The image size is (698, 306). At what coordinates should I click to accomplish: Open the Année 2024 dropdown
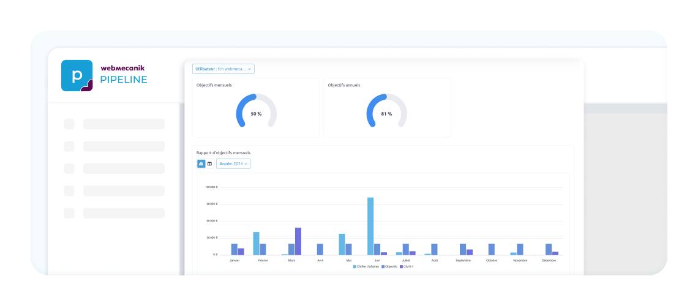click(x=233, y=163)
